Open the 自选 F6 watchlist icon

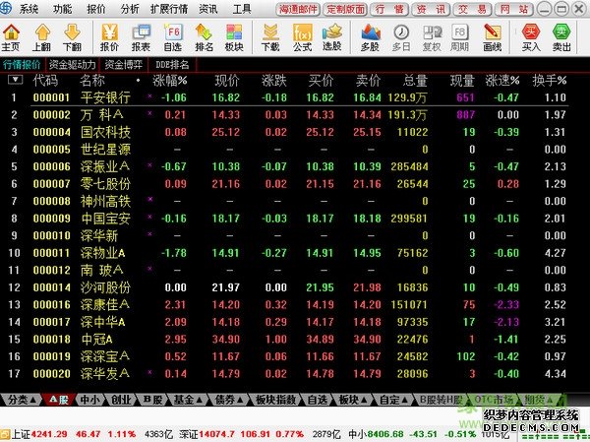pyautogui.click(x=173, y=37)
